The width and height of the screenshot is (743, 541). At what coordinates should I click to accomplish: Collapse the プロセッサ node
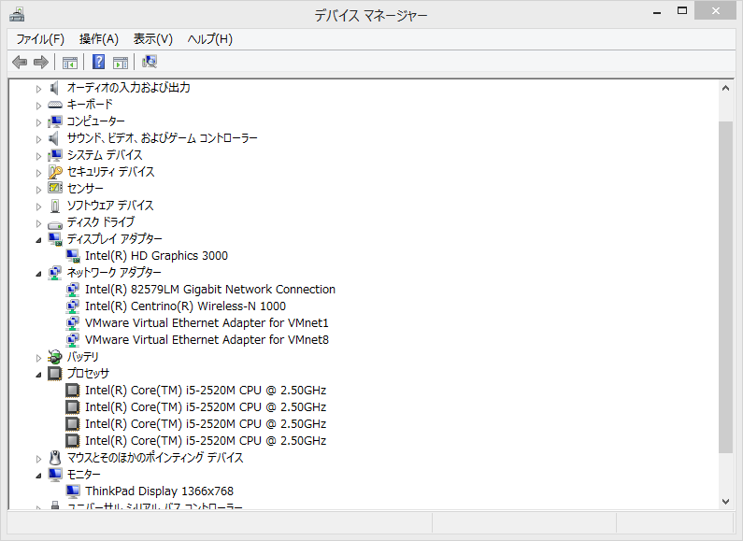[39, 375]
